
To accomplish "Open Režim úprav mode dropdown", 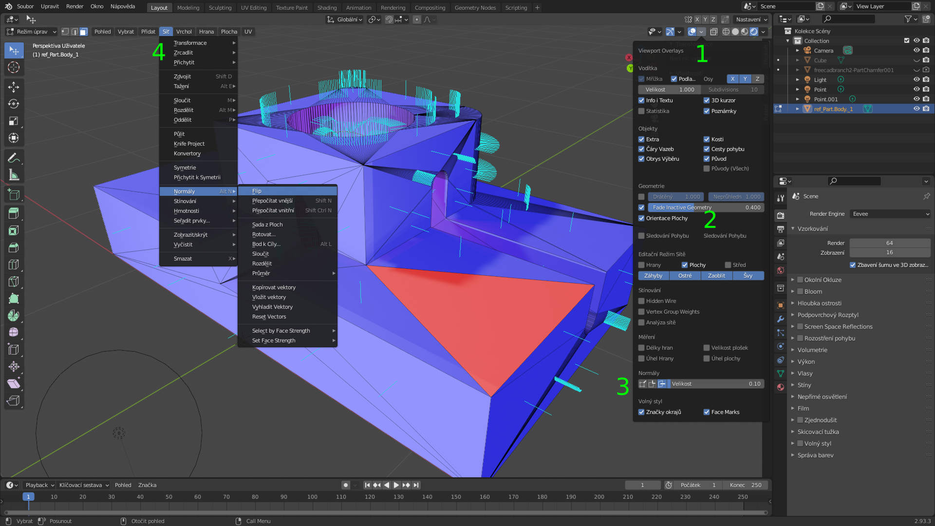I will click(31, 32).
